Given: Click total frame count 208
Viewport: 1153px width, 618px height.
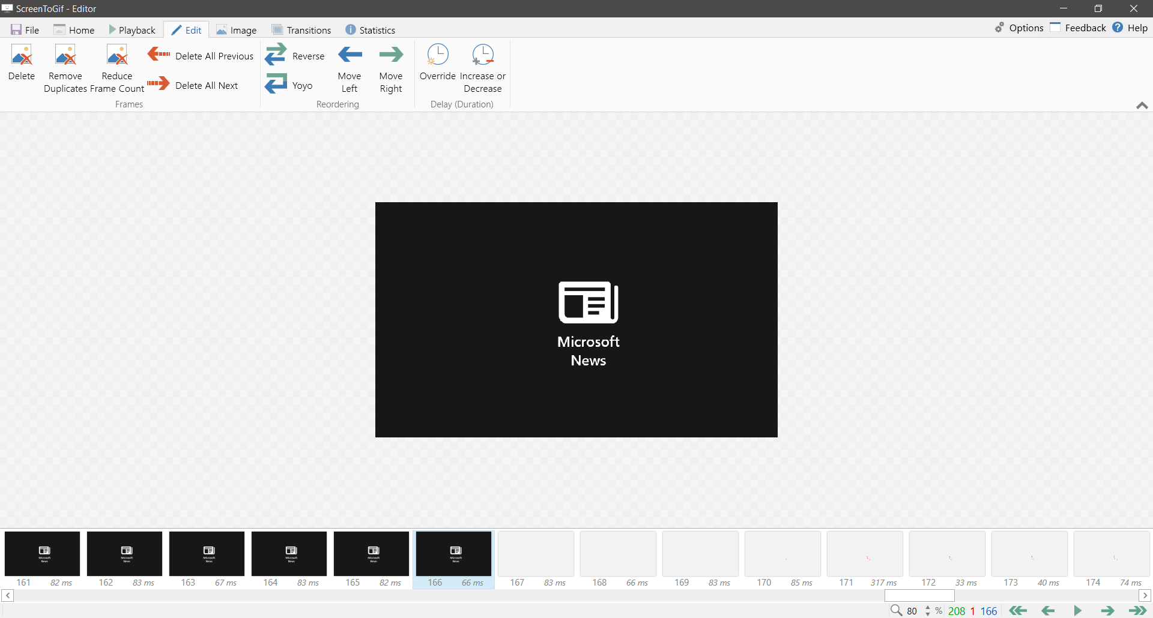Looking at the screenshot, I should click(957, 611).
